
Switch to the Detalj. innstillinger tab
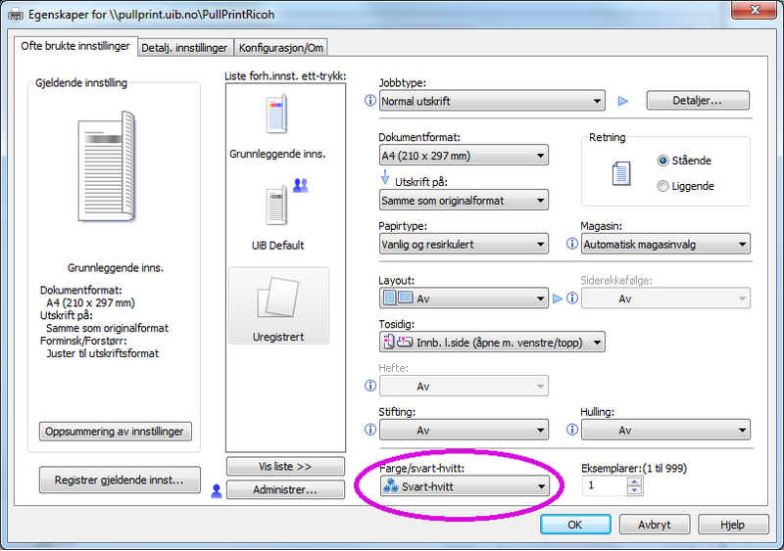[x=185, y=47]
